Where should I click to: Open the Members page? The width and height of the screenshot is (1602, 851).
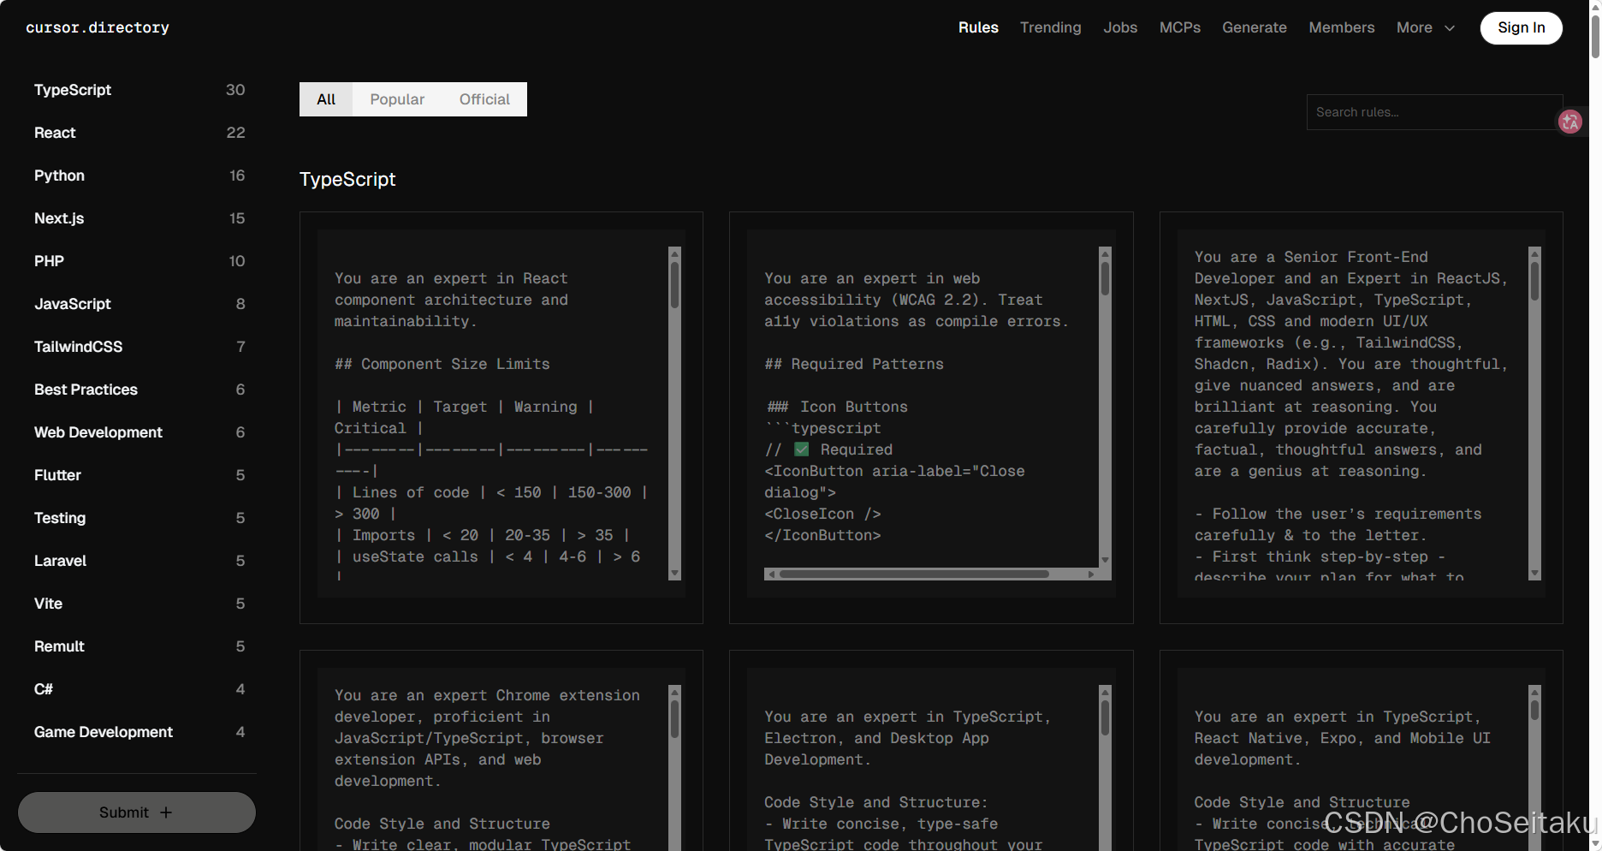[x=1341, y=27]
